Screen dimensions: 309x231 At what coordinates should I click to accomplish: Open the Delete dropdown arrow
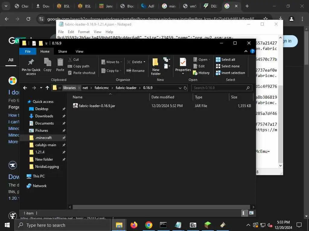click(145, 62)
